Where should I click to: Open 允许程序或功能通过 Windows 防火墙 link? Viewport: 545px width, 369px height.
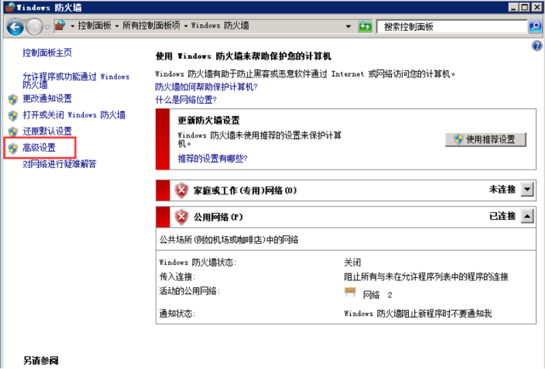(x=76, y=81)
